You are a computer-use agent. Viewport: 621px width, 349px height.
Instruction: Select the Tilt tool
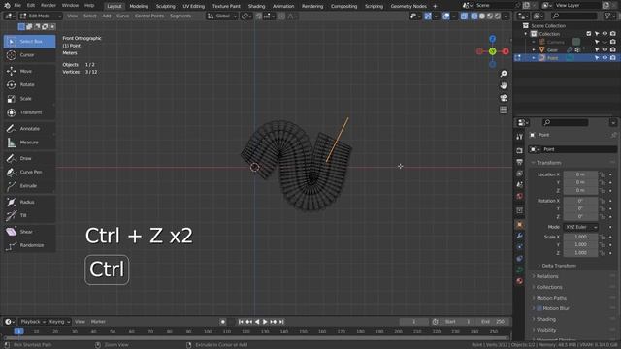tap(29, 215)
